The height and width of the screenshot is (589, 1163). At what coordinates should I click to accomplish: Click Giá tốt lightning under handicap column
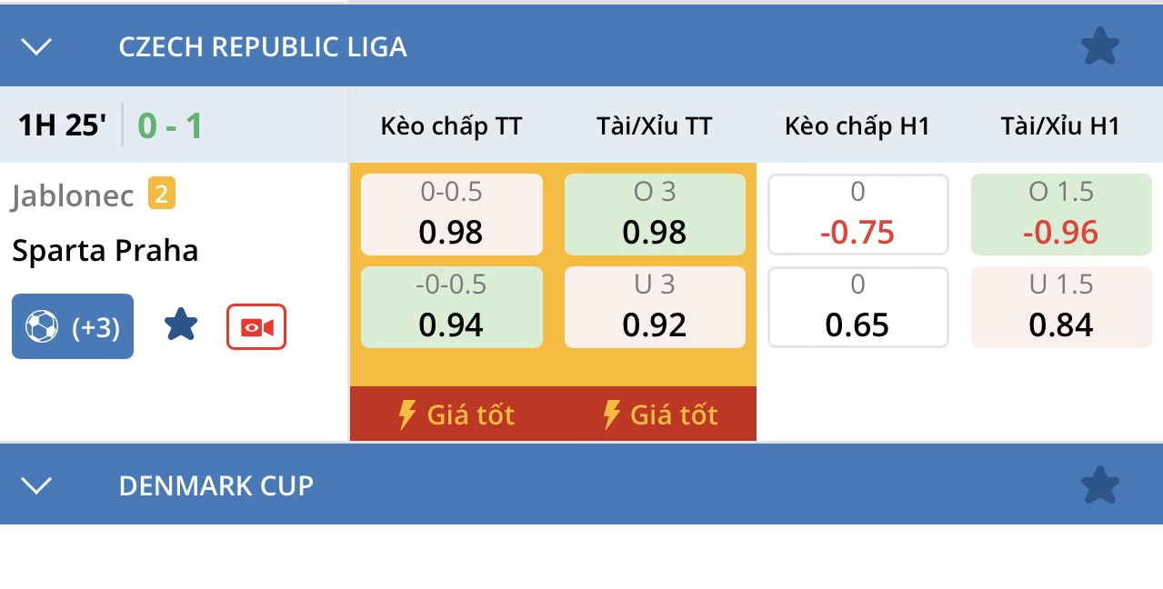456,414
